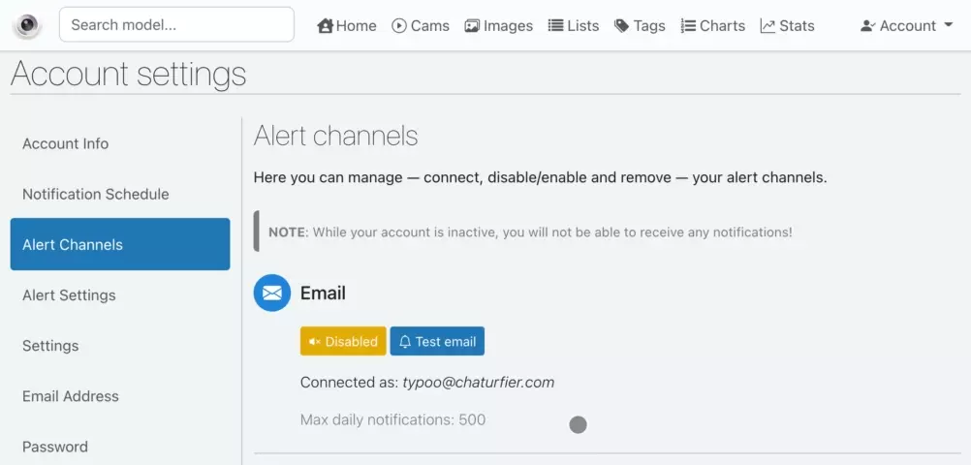Select Account Info in the sidebar
The width and height of the screenshot is (971, 465).
click(120, 143)
